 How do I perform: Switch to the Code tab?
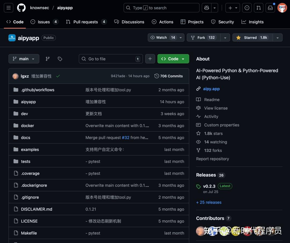click(15, 22)
